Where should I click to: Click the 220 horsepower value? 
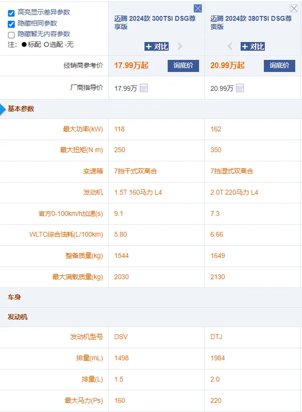tap(216, 401)
